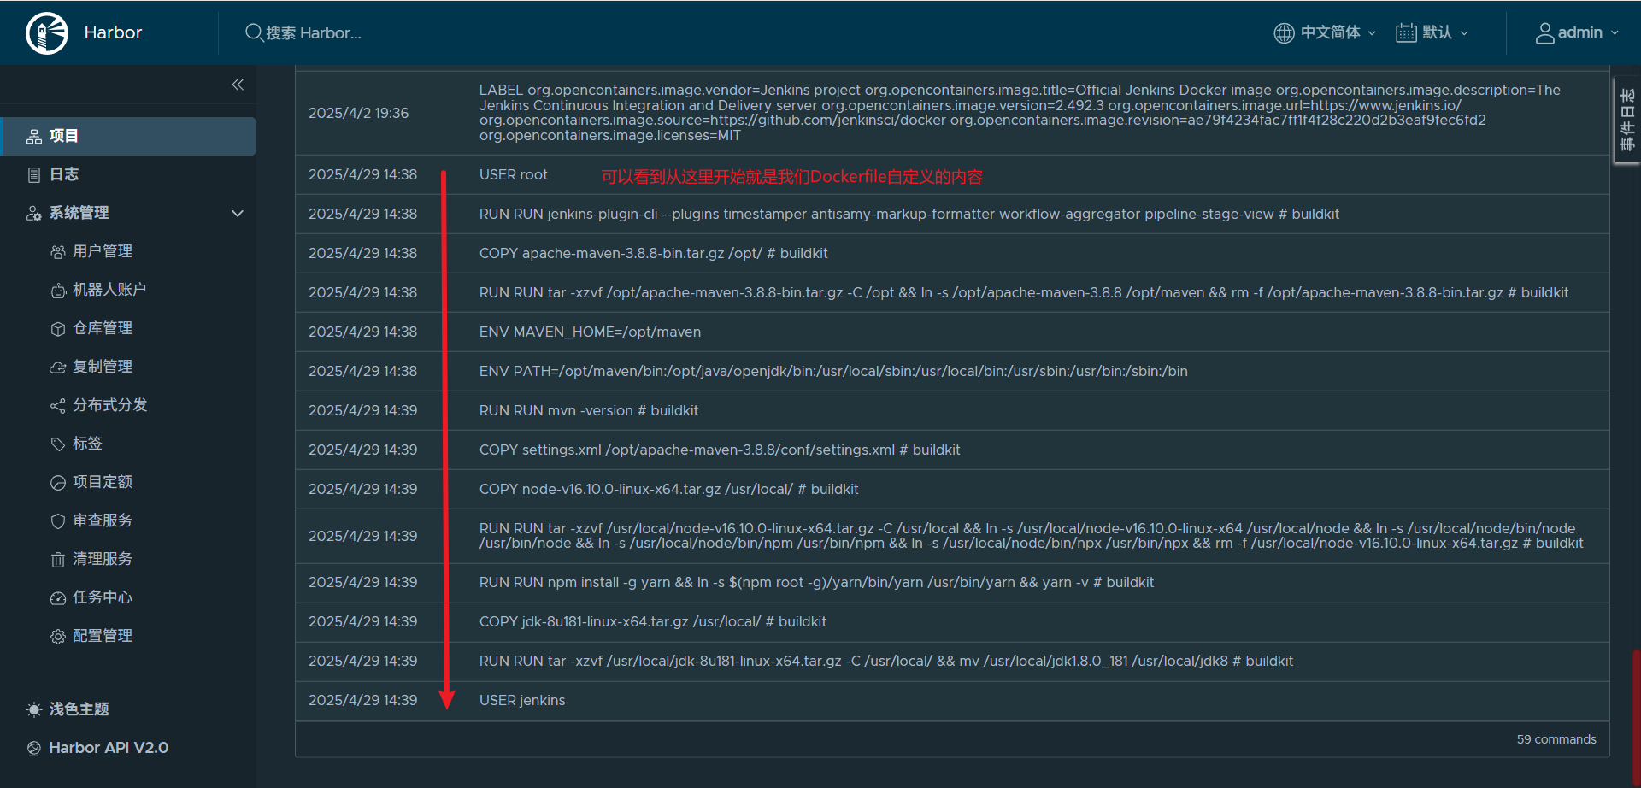Open 标签 labels page
Image resolution: width=1641 pixels, height=788 pixels.
click(x=87, y=444)
